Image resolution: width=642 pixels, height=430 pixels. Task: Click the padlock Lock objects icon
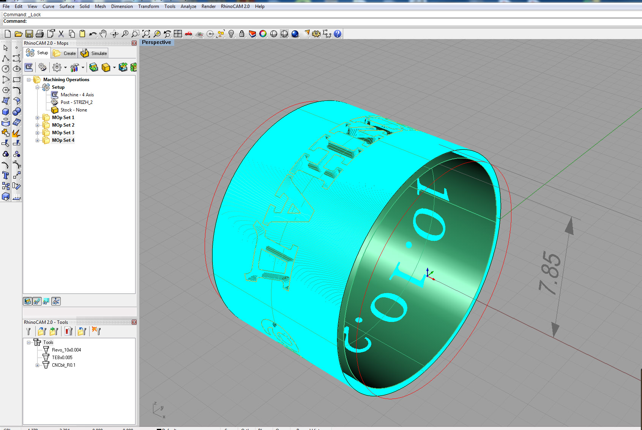point(241,34)
